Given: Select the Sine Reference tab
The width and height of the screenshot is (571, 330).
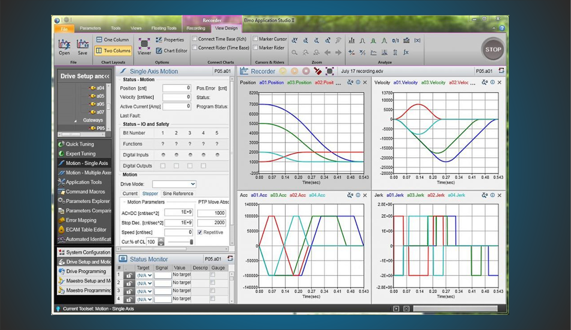Looking at the screenshot, I should click(177, 194).
